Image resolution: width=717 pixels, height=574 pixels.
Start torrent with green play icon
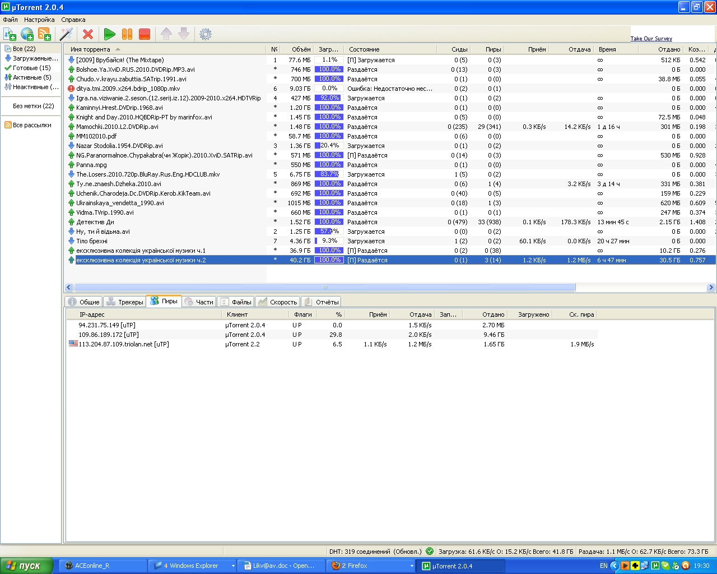110,34
